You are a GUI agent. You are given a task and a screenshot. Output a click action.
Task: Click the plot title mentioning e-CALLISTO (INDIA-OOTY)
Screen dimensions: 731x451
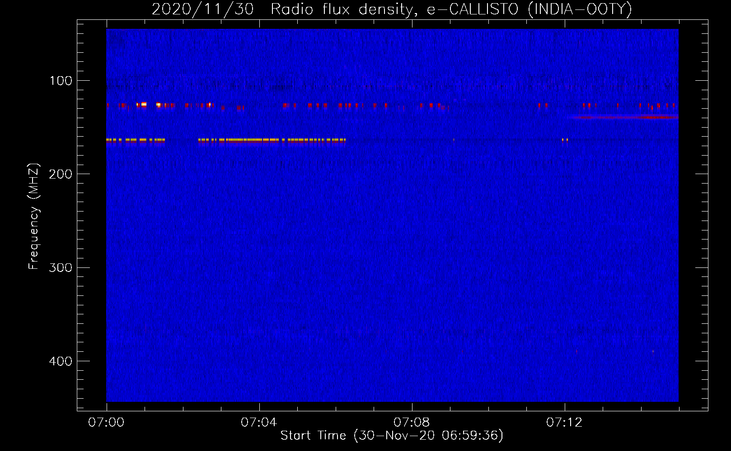[392, 9]
